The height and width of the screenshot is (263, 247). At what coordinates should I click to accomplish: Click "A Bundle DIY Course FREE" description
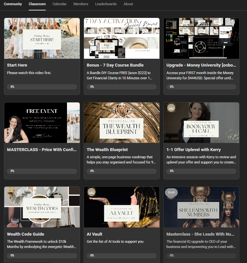pos(120,75)
